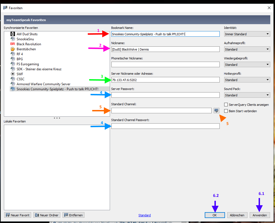Open the Identität dropdown
This screenshot has width=275, height=223.
pos(247,34)
